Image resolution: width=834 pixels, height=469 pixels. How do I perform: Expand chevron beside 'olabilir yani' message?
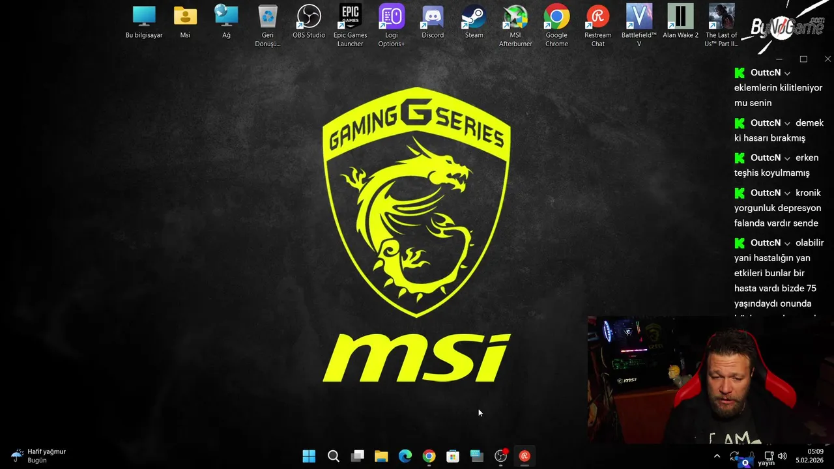787,243
